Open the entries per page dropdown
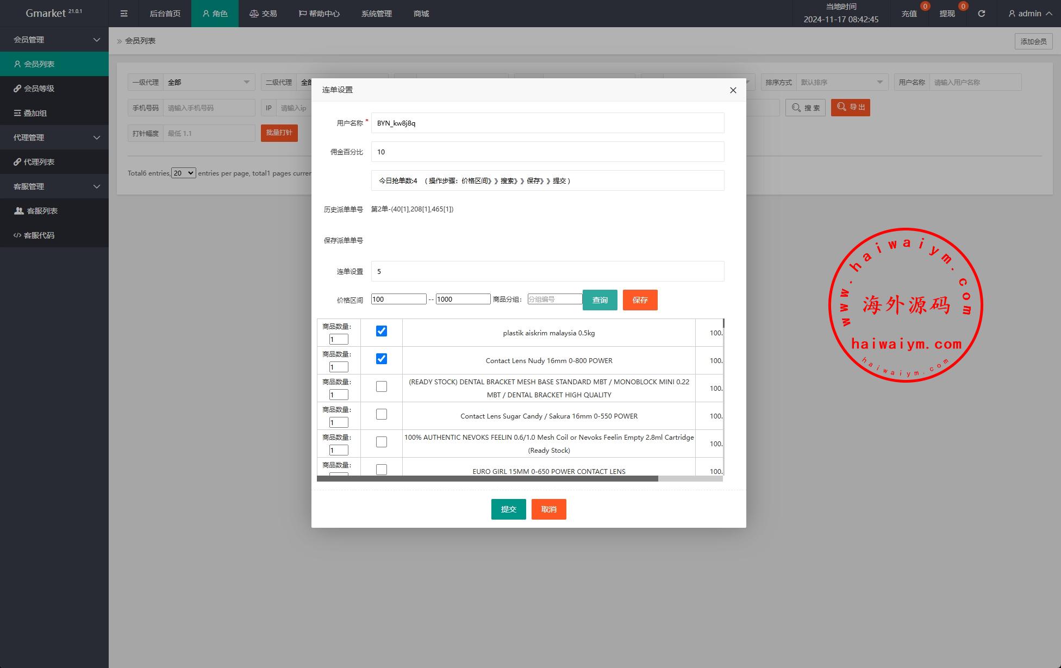1061x668 pixels. [183, 173]
